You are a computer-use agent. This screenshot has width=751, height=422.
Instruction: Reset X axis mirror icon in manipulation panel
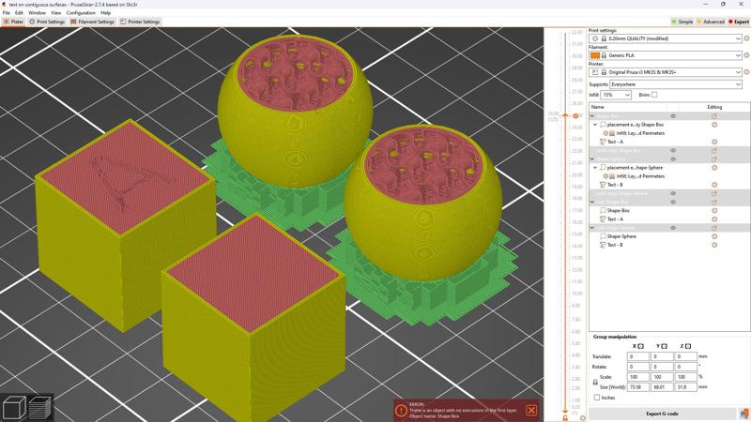(640, 346)
